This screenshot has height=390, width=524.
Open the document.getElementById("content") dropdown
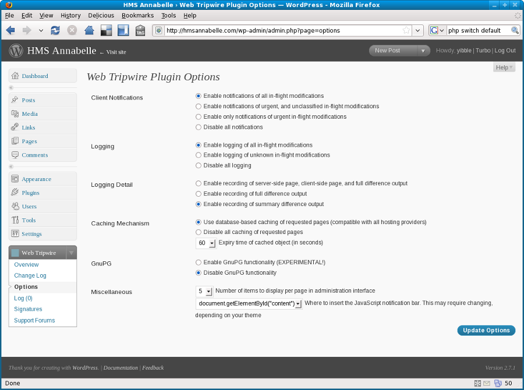coord(249,303)
